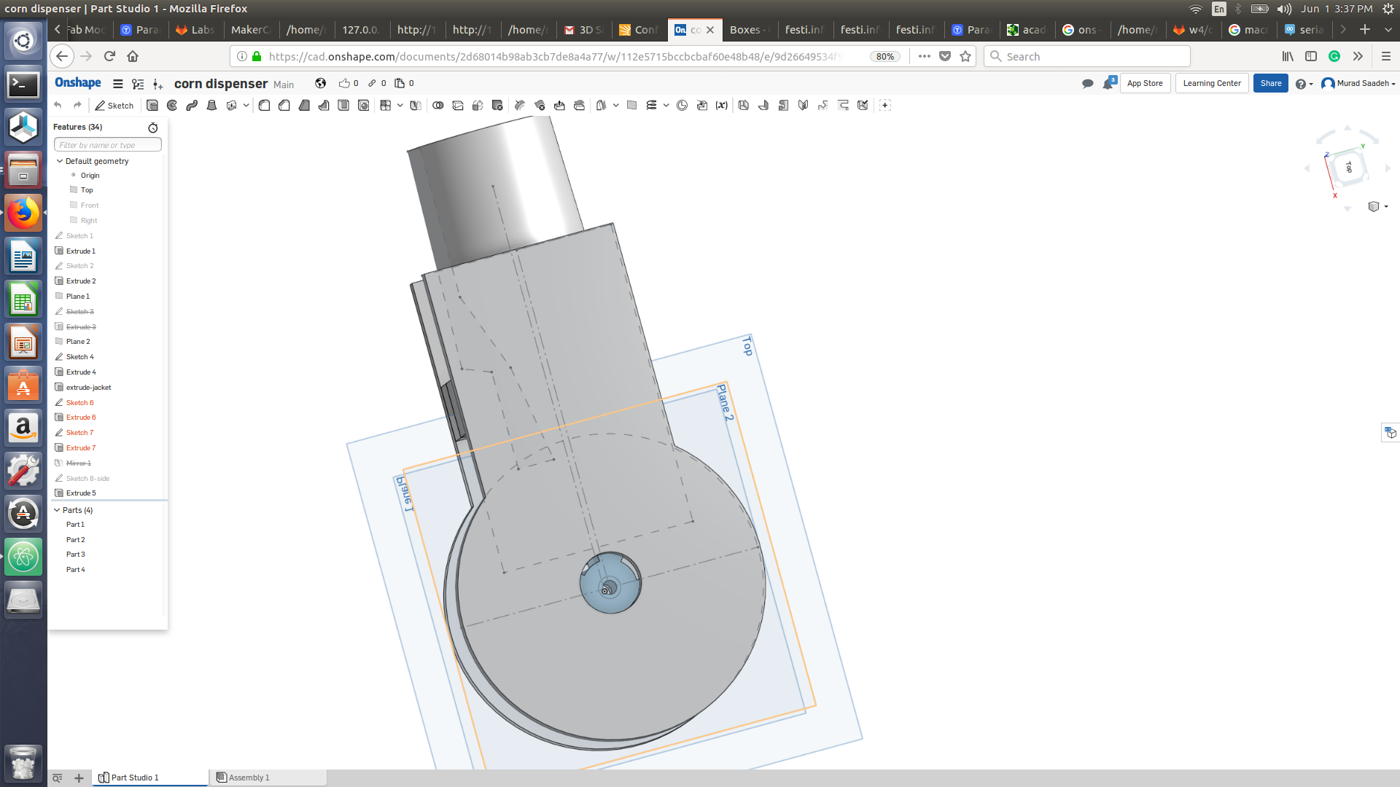This screenshot has height=787, width=1400.
Task: Open the Help menu dropdown
Action: point(1304,84)
